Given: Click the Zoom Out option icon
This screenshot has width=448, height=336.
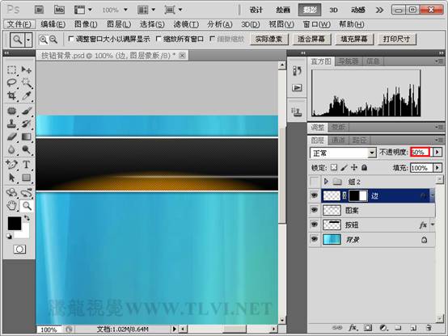Looking at the screenshot, I should (x=53, y=40).
